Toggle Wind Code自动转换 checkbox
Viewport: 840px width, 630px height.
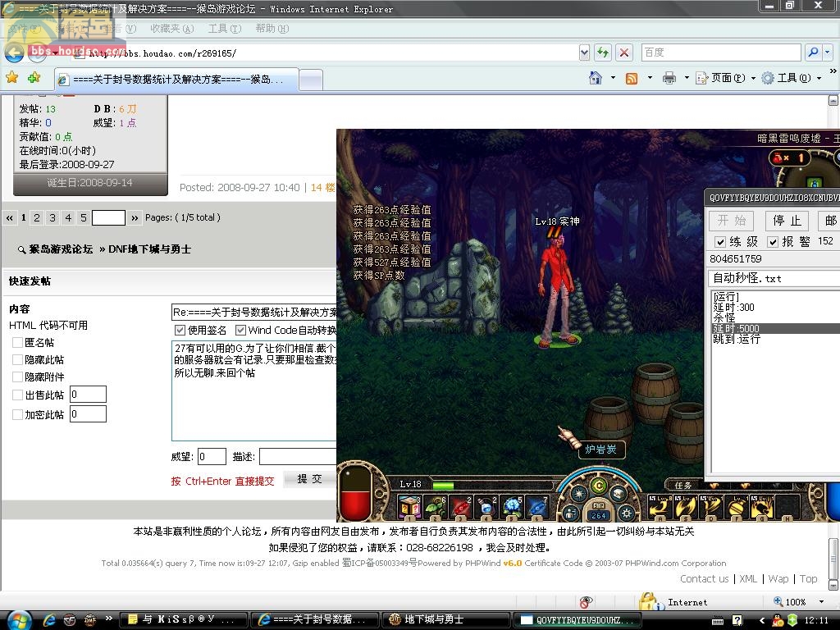pos(240,330)
